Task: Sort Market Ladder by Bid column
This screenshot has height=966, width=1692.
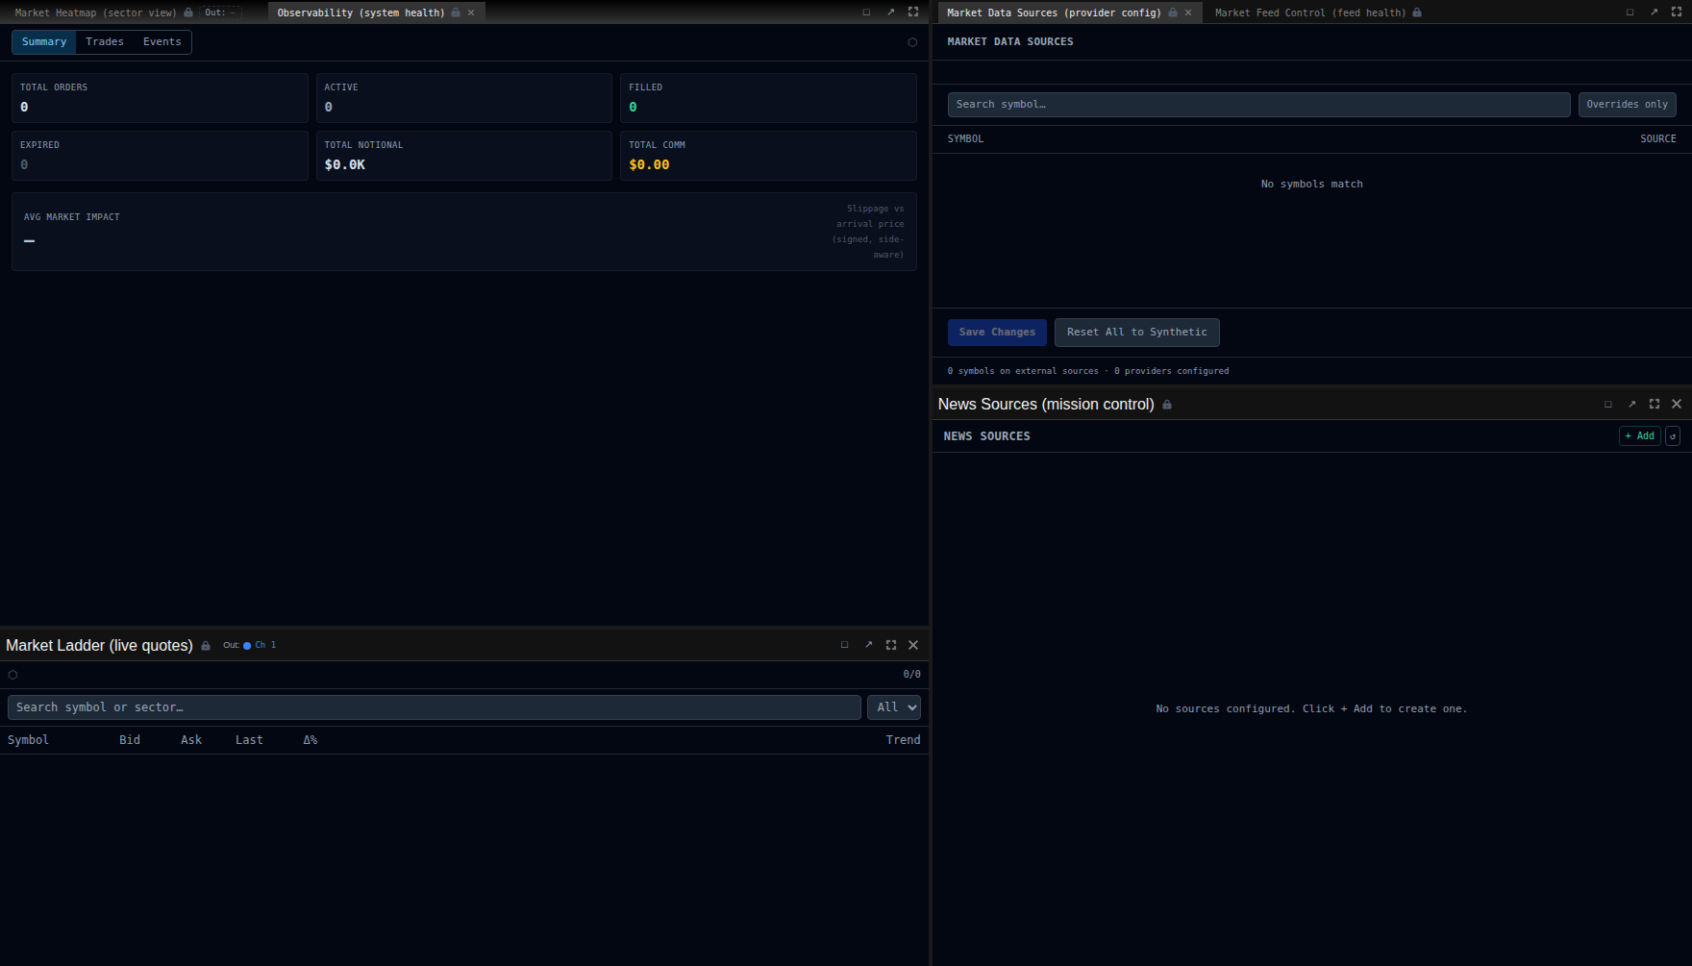Action: (x=130, y=740)
